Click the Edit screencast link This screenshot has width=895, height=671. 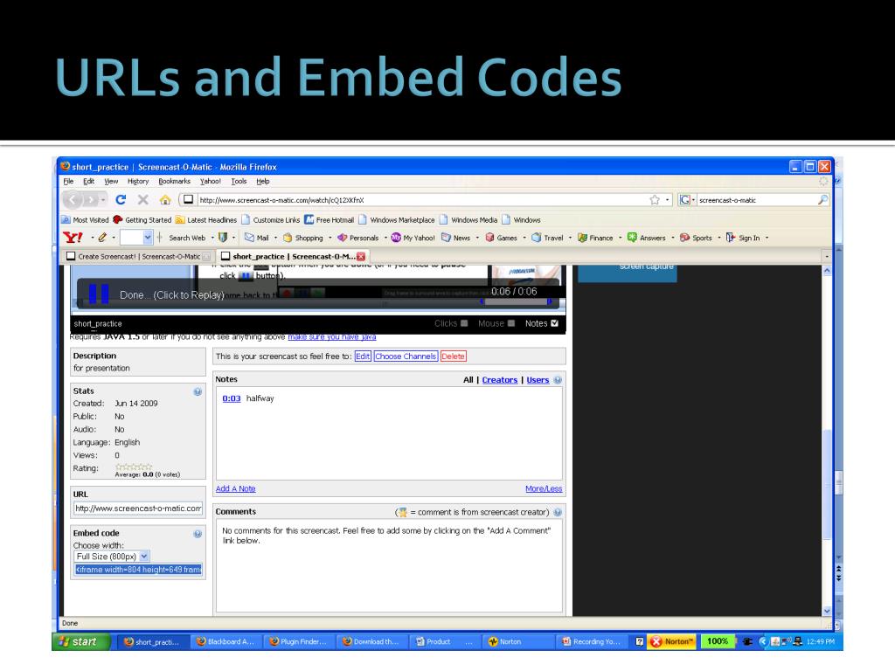pyautogui.click(x=363, y=356)
